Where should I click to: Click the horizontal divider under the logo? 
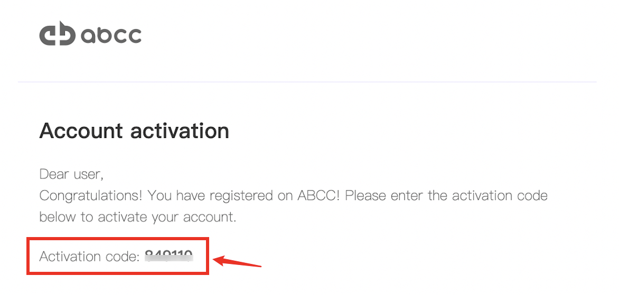coord(307,82)
